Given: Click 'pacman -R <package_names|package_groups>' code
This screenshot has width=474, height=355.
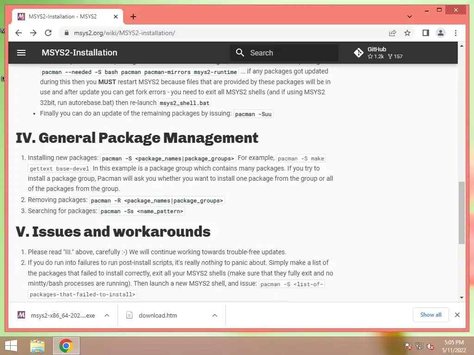Looking at the screenshot, I should [157, 201].
